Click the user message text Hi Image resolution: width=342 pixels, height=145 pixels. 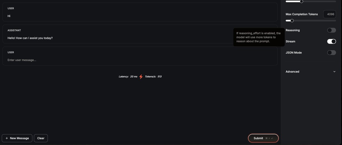pos(9,16)
